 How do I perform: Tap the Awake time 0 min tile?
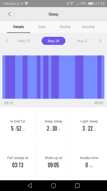click(89, 162)
